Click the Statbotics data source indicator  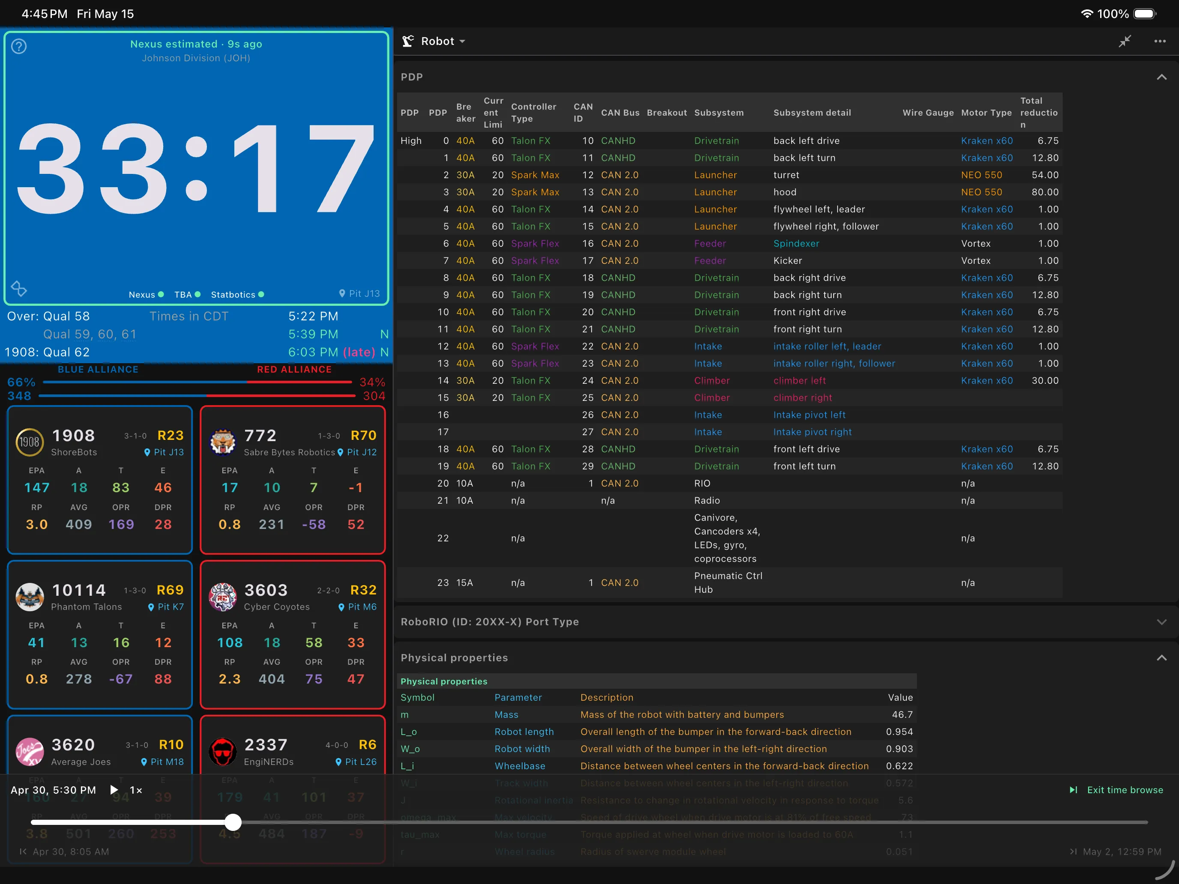tap(238, 295)
